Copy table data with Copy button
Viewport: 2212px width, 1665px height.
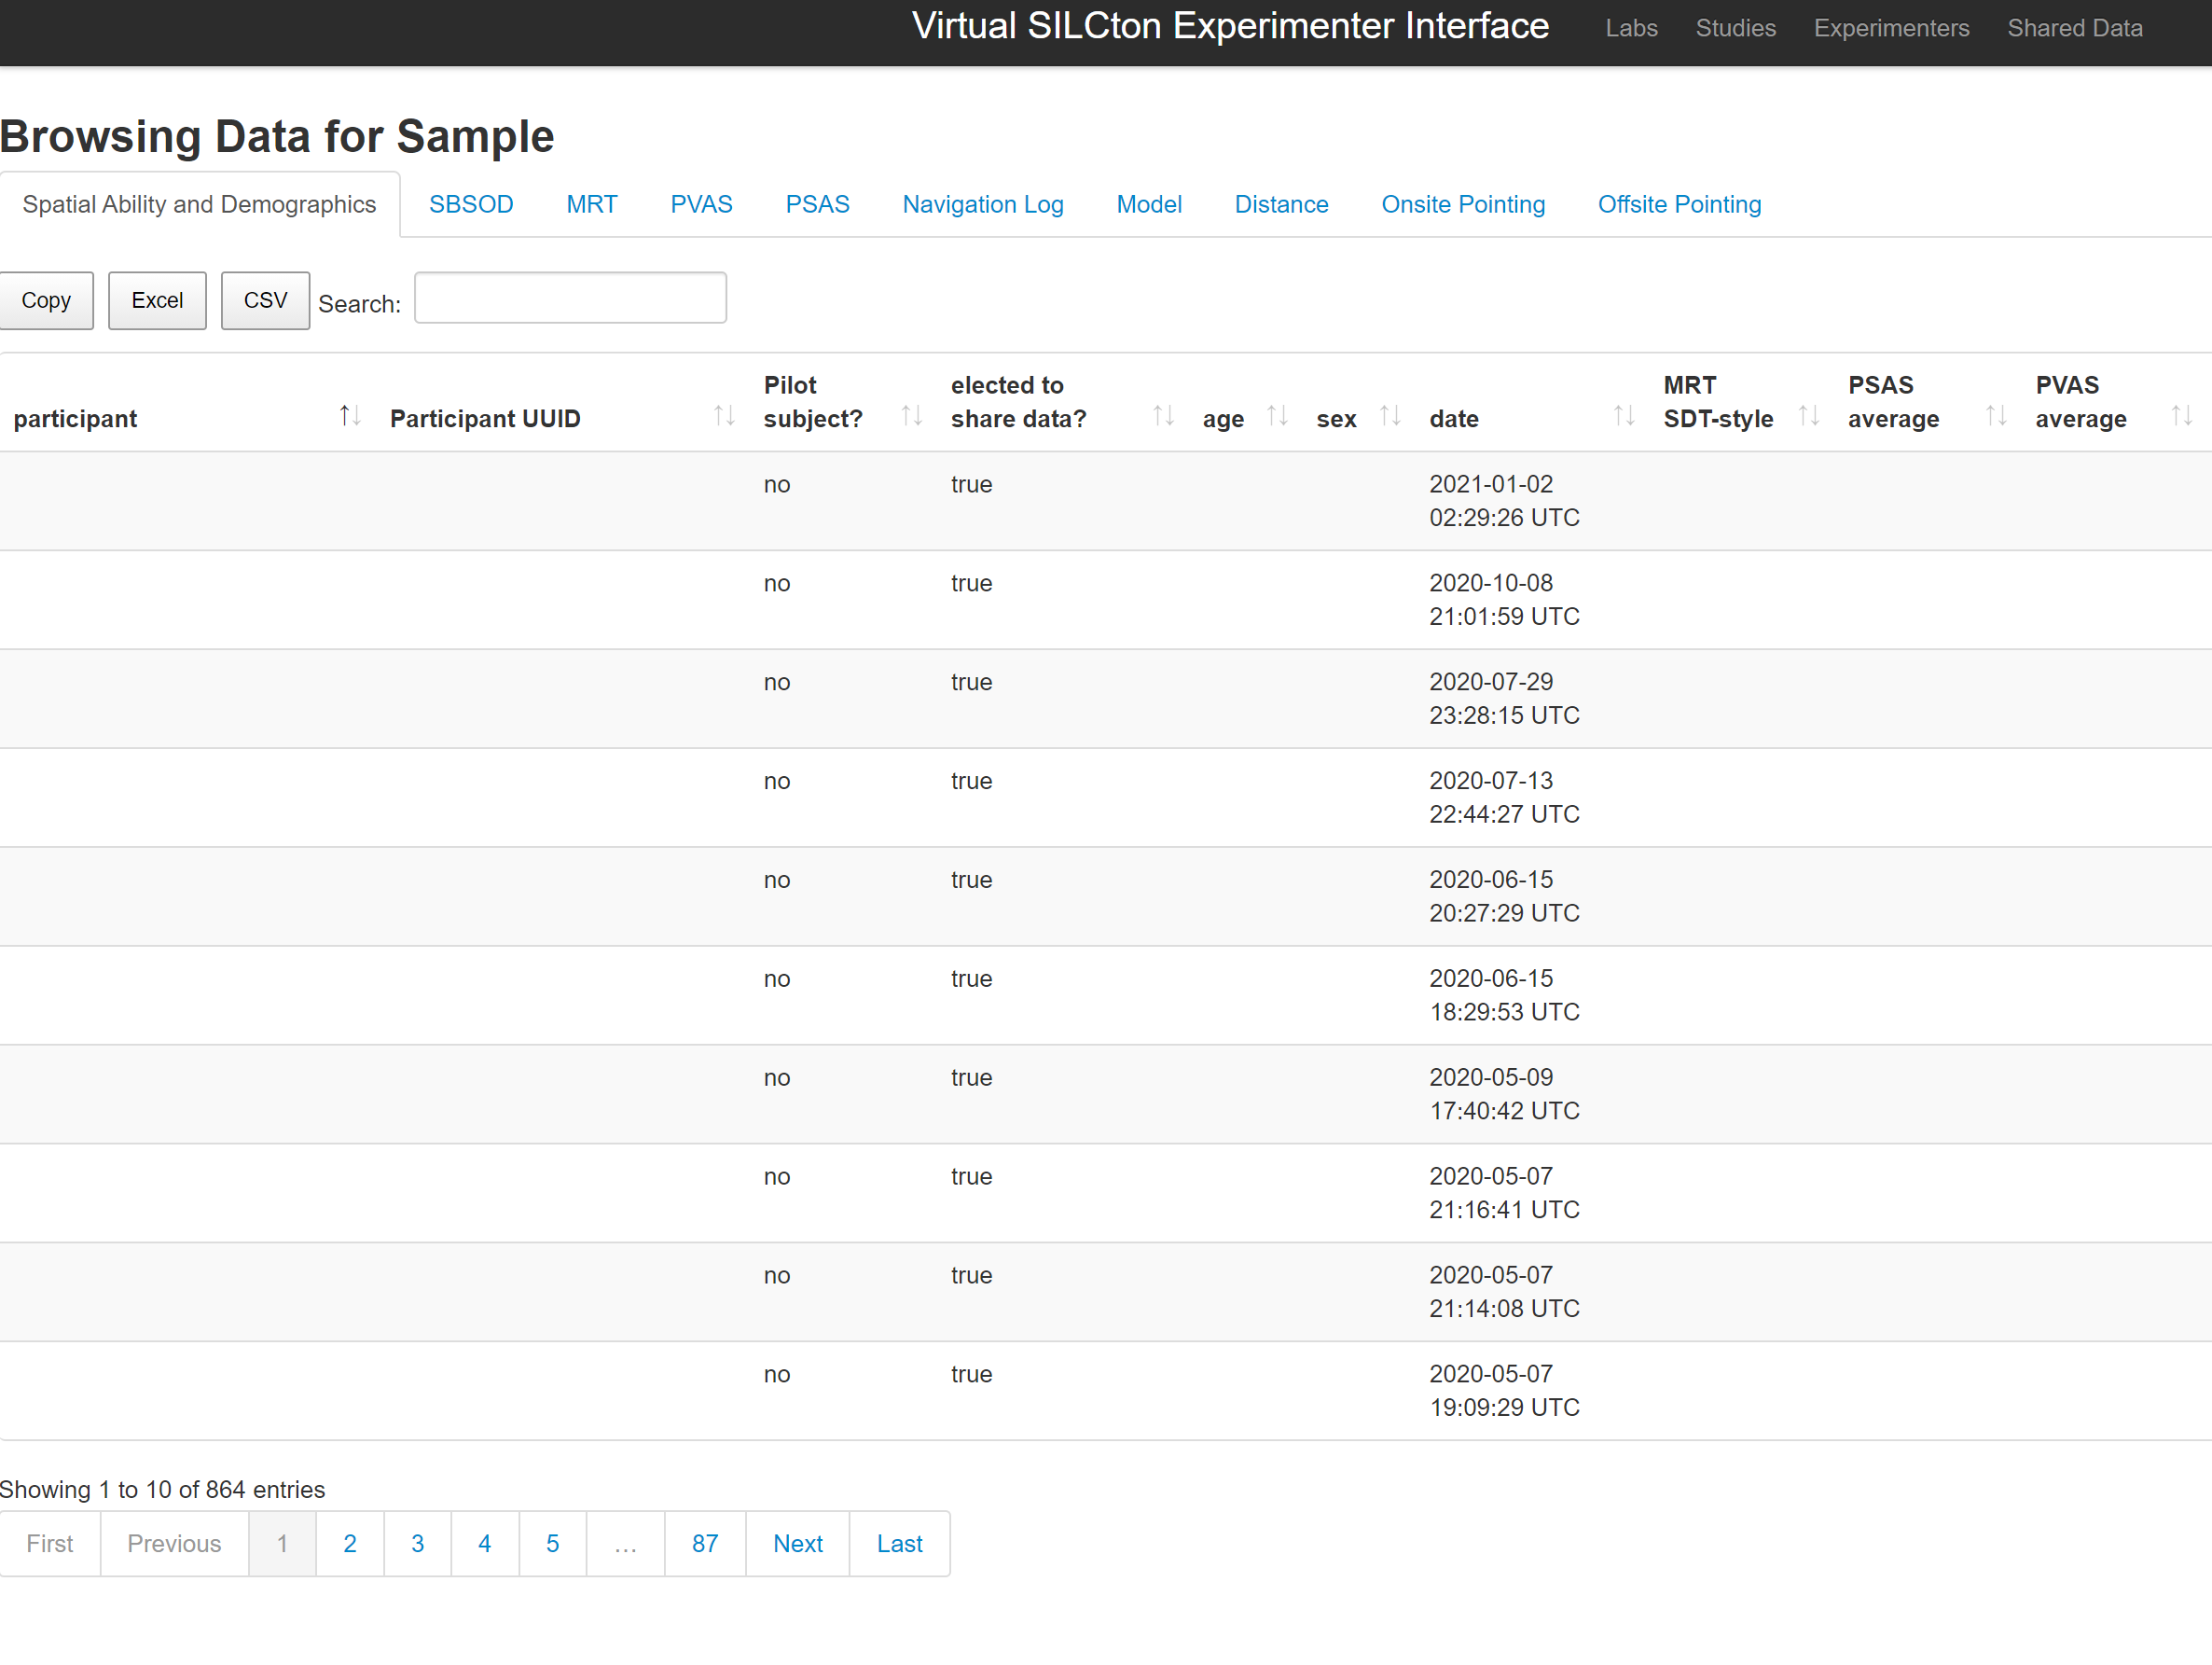(46, 300)
